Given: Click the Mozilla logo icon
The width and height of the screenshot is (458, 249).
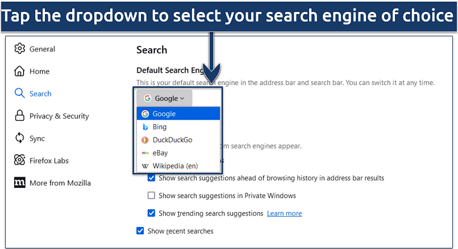Looking at the screenshot, I should pyautogui.click(x=20, y=183).
